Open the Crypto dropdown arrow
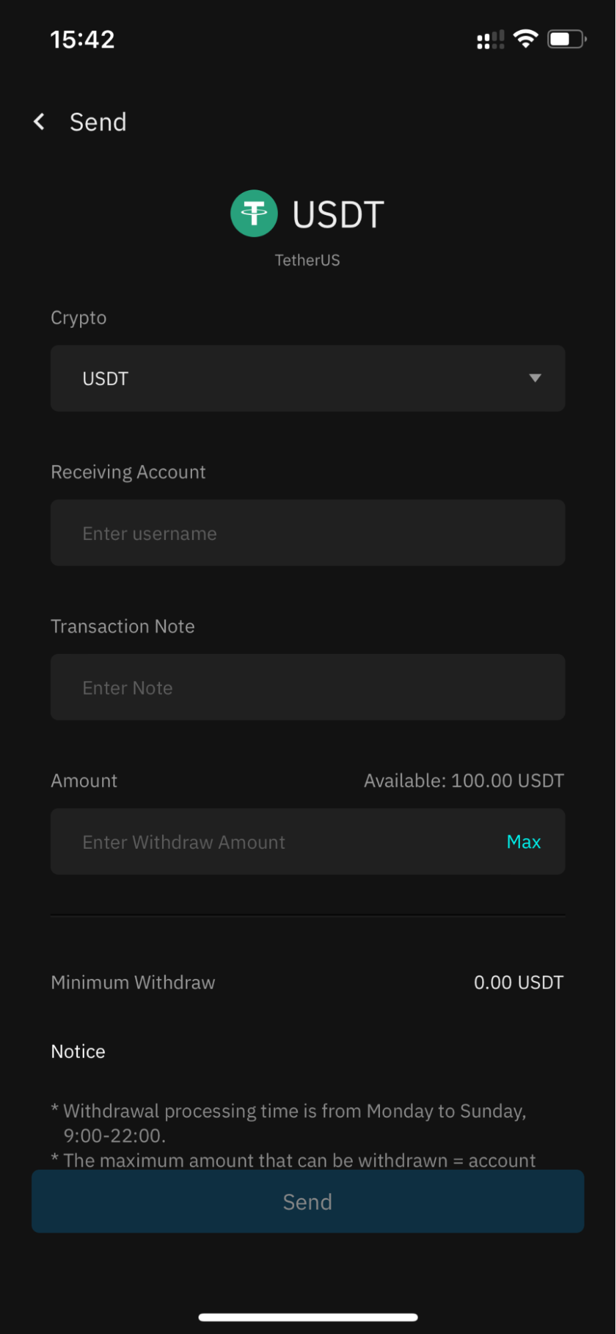Screen dimensions: 616x1334 click(x=535, y=378)
